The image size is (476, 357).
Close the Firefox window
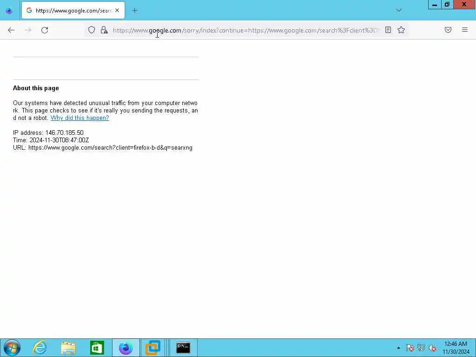[x=464, y=5]
